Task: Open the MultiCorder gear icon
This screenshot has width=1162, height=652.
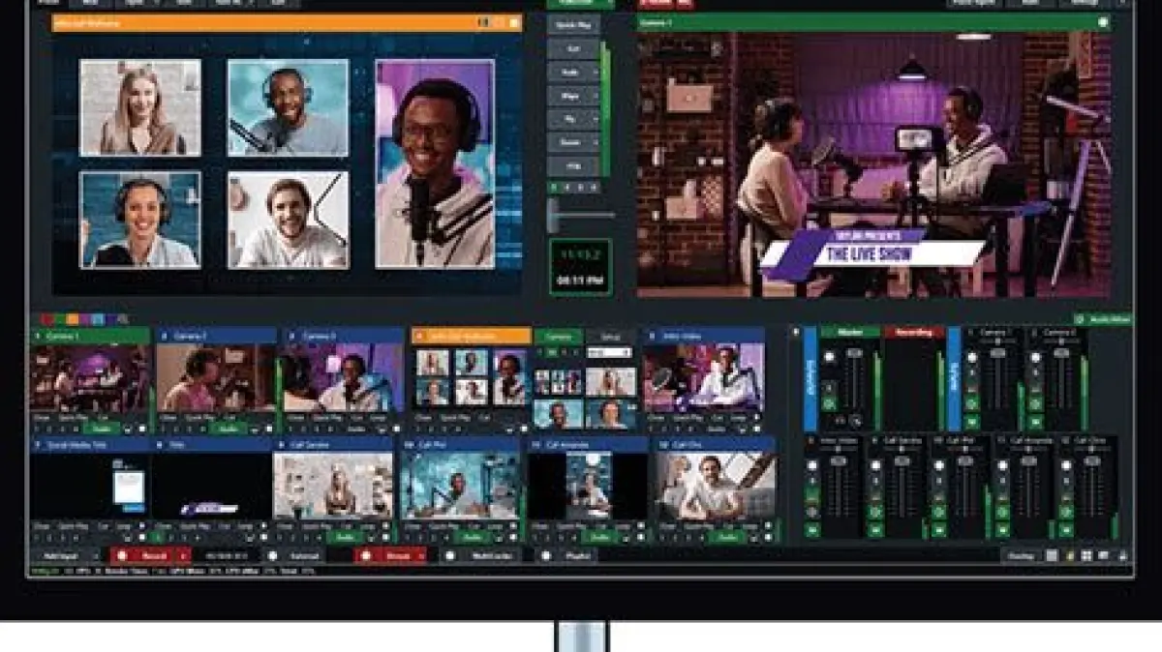Action: click(x=448, y=555)
